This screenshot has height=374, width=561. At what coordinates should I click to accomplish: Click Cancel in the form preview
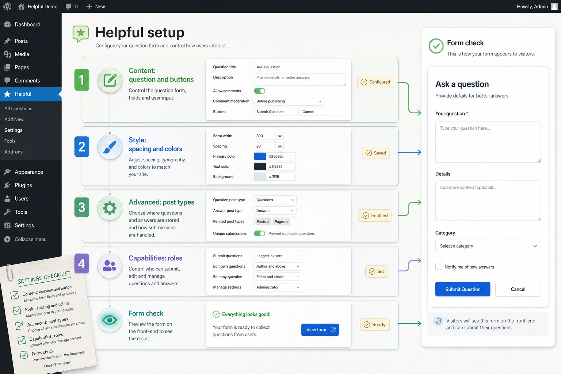point(518,289)
